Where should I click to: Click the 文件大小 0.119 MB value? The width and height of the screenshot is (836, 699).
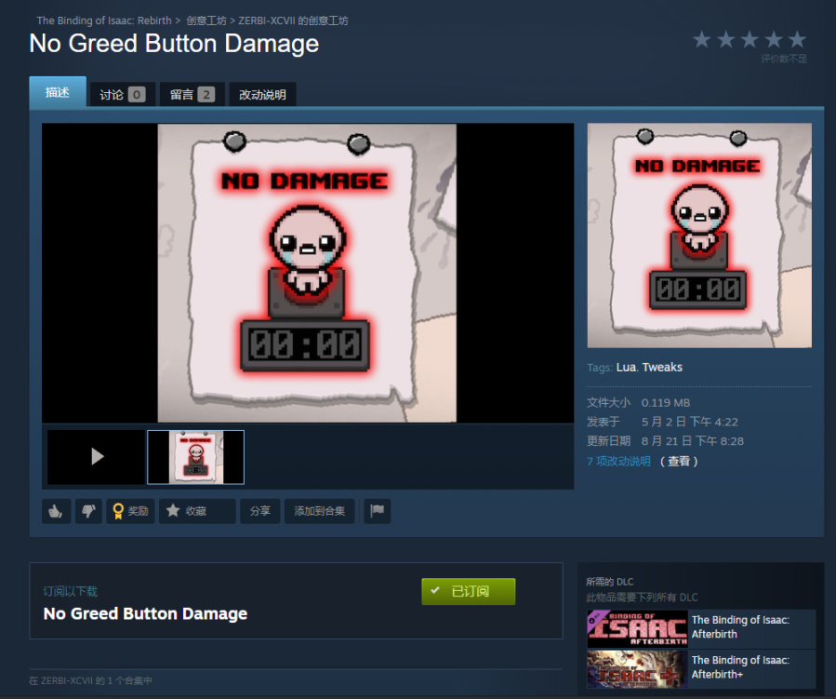(x=666, y=403)
